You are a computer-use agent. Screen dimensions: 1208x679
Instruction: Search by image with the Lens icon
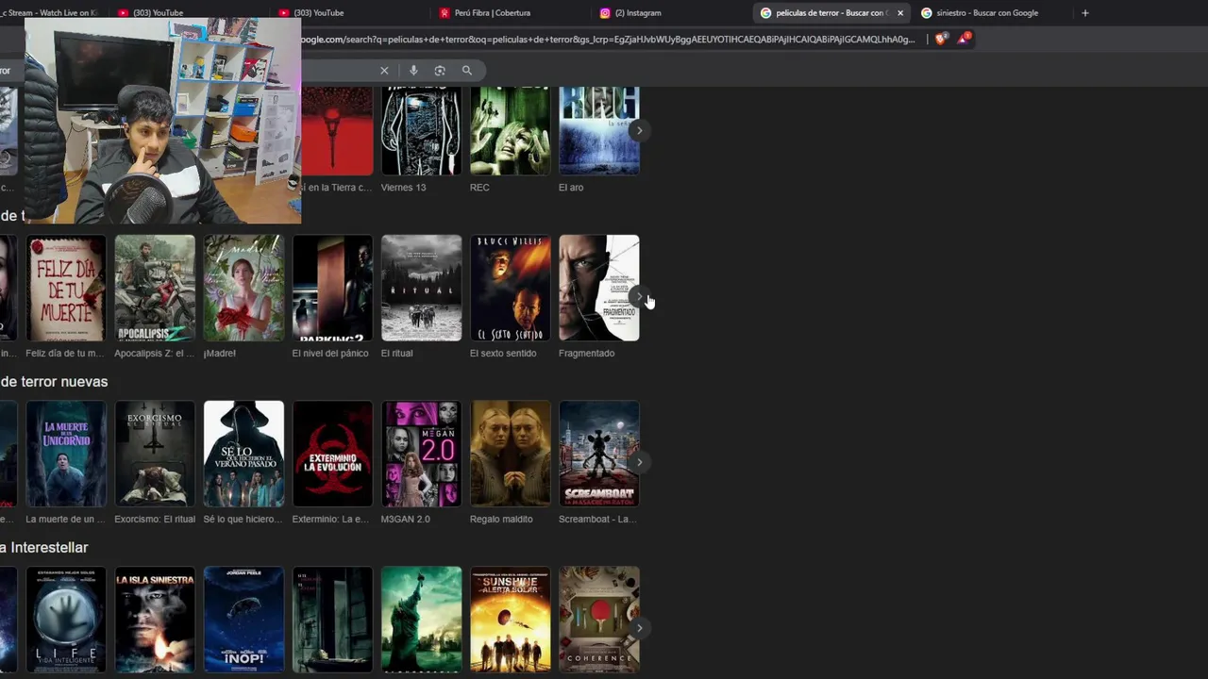pos(440,71)
